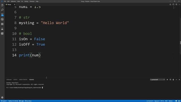Change file encoding via UTF-8
Image resolution: width=181 pixels, height=102 pixels.
click(162, 101)
